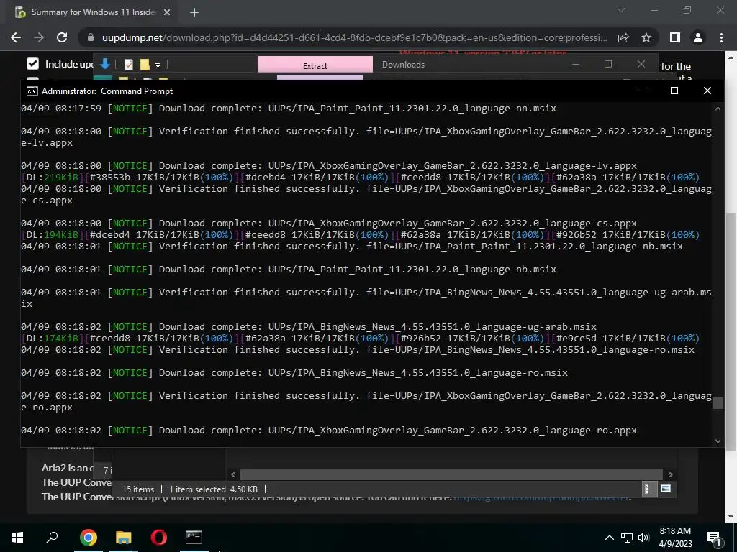This screenshot has width=737, height=552.
Task: Reload the uupdump.net page
Action: 62,37
